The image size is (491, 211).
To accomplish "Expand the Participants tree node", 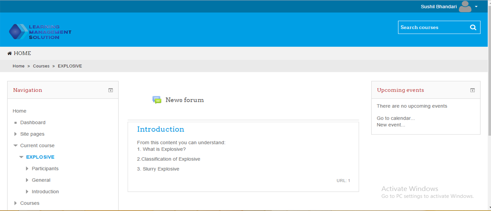I will (x=27, y=168).
